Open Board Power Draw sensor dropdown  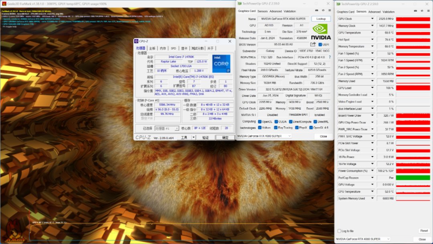pyautogui.click(x=372, y=116)
